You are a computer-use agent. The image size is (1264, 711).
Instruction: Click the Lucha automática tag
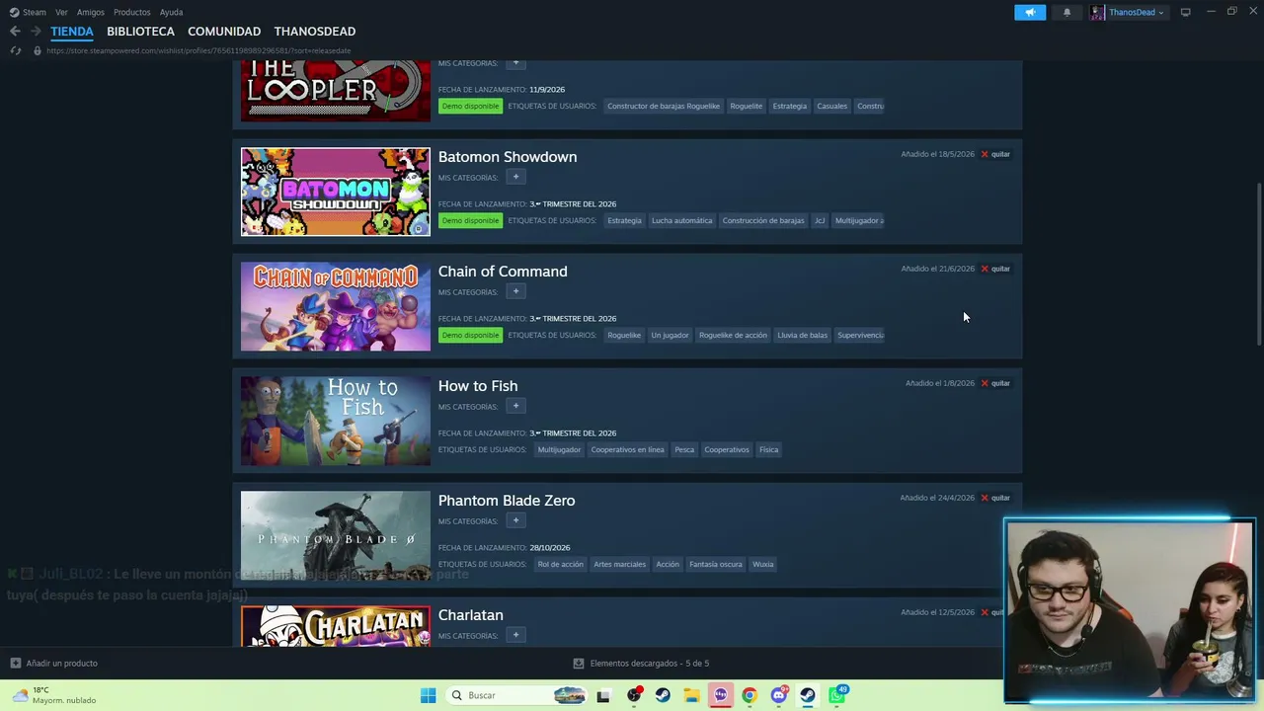tap(681, 220)
